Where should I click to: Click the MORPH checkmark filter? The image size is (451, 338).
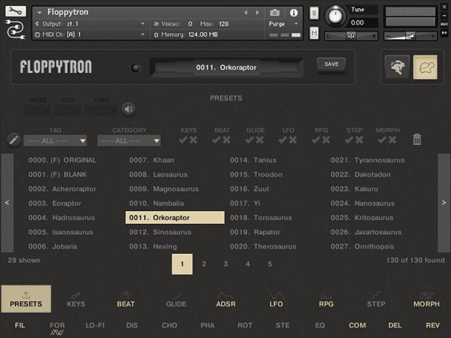pos(383,140)
